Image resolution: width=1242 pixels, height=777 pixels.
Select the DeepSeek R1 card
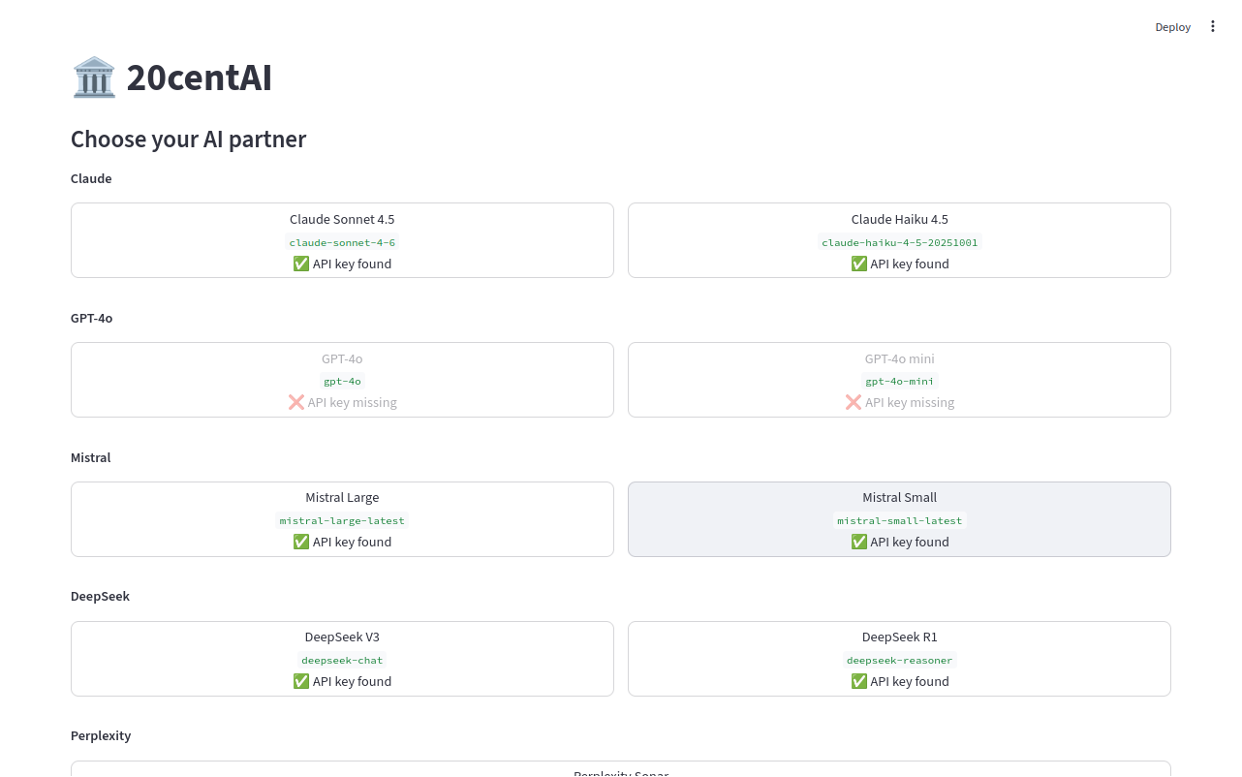(899, 659)
